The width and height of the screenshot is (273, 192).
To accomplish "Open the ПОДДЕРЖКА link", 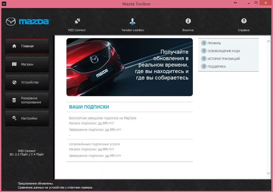I will click(217, 67).
